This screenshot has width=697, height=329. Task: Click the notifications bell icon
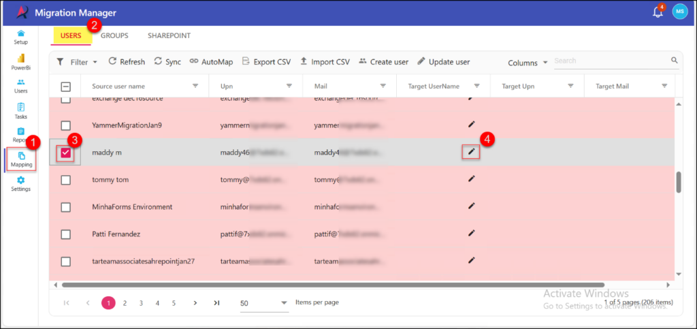click(x=658, y=12)
